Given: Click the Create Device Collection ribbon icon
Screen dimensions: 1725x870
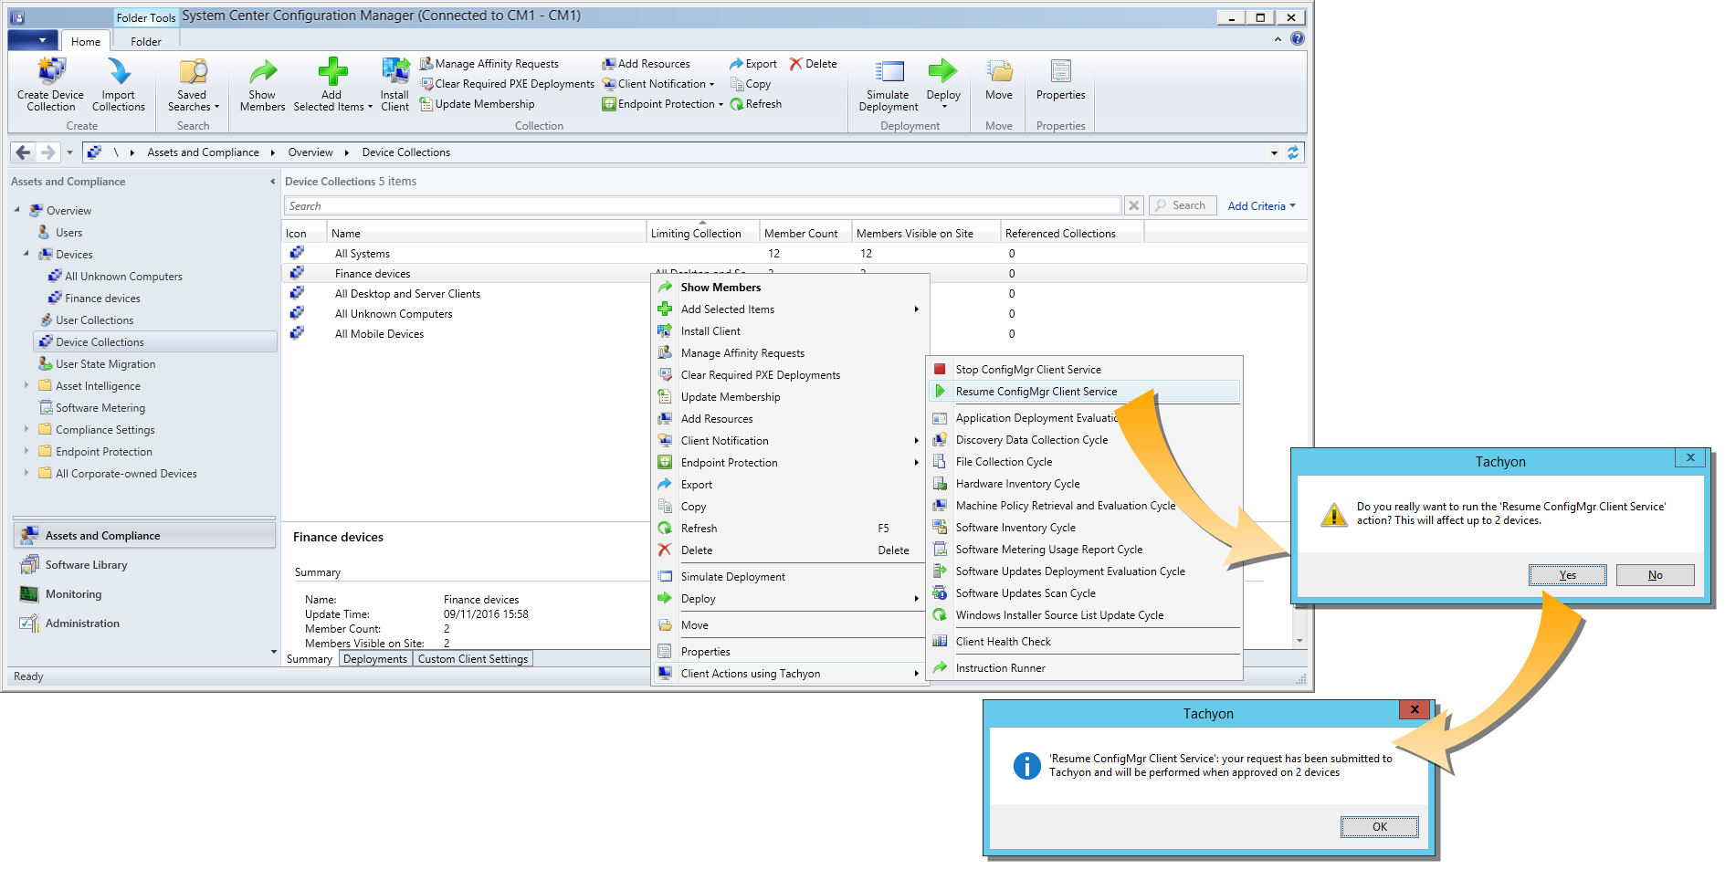Looking at the screenshot, I should pyautogui.click(x=51, y=73).
